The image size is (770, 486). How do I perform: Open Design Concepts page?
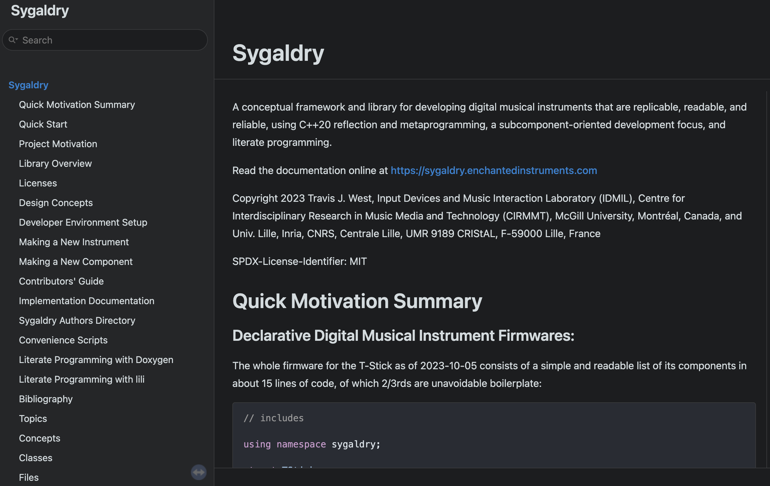click(56, 203)
